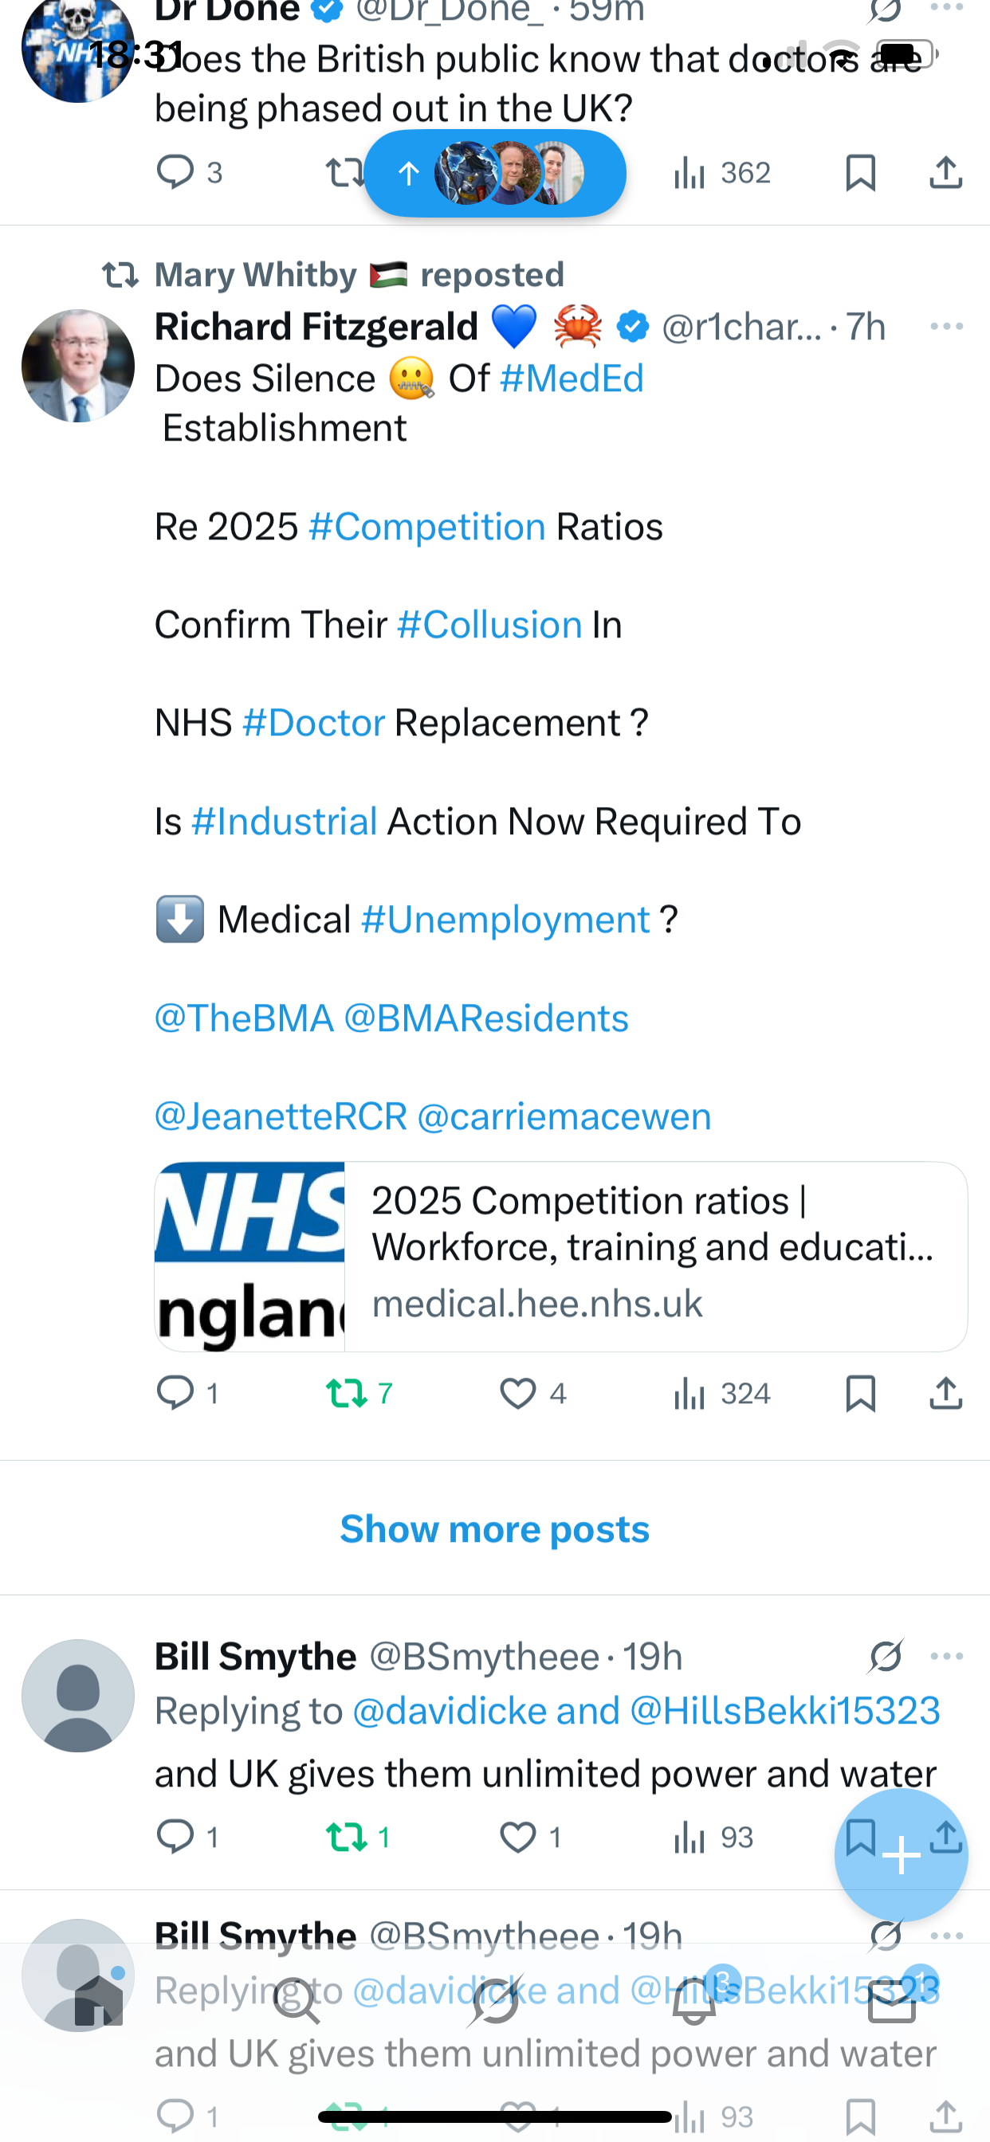Share Richard Fitzgerald's post

[x=946, y=1393]
